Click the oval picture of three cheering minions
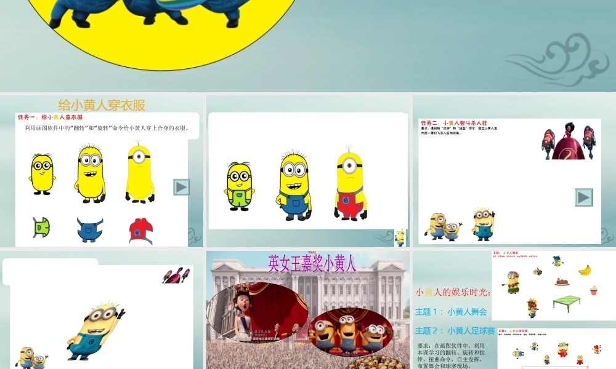This screenshot has height=369, width=616. tap(351, 331)
